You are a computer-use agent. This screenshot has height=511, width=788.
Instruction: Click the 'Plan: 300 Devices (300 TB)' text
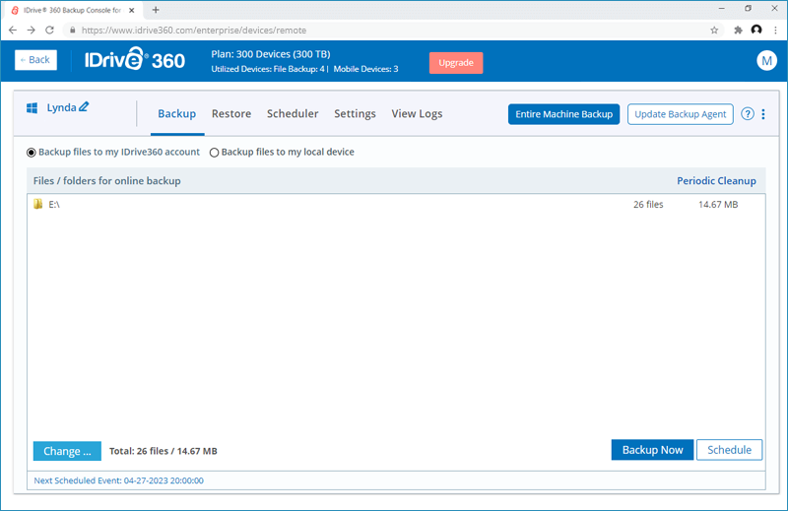[x=270, y=54]
